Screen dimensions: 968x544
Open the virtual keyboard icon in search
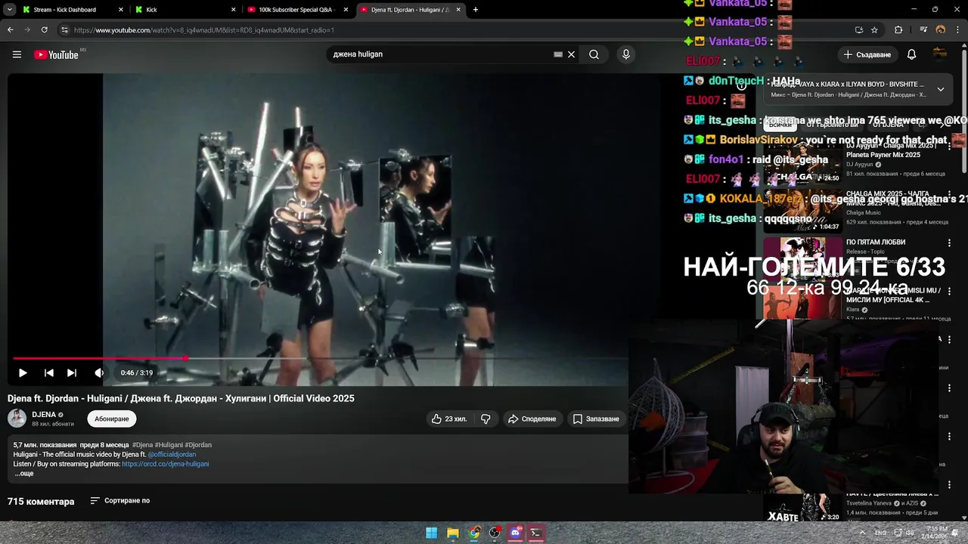click(x=558, y=54)
